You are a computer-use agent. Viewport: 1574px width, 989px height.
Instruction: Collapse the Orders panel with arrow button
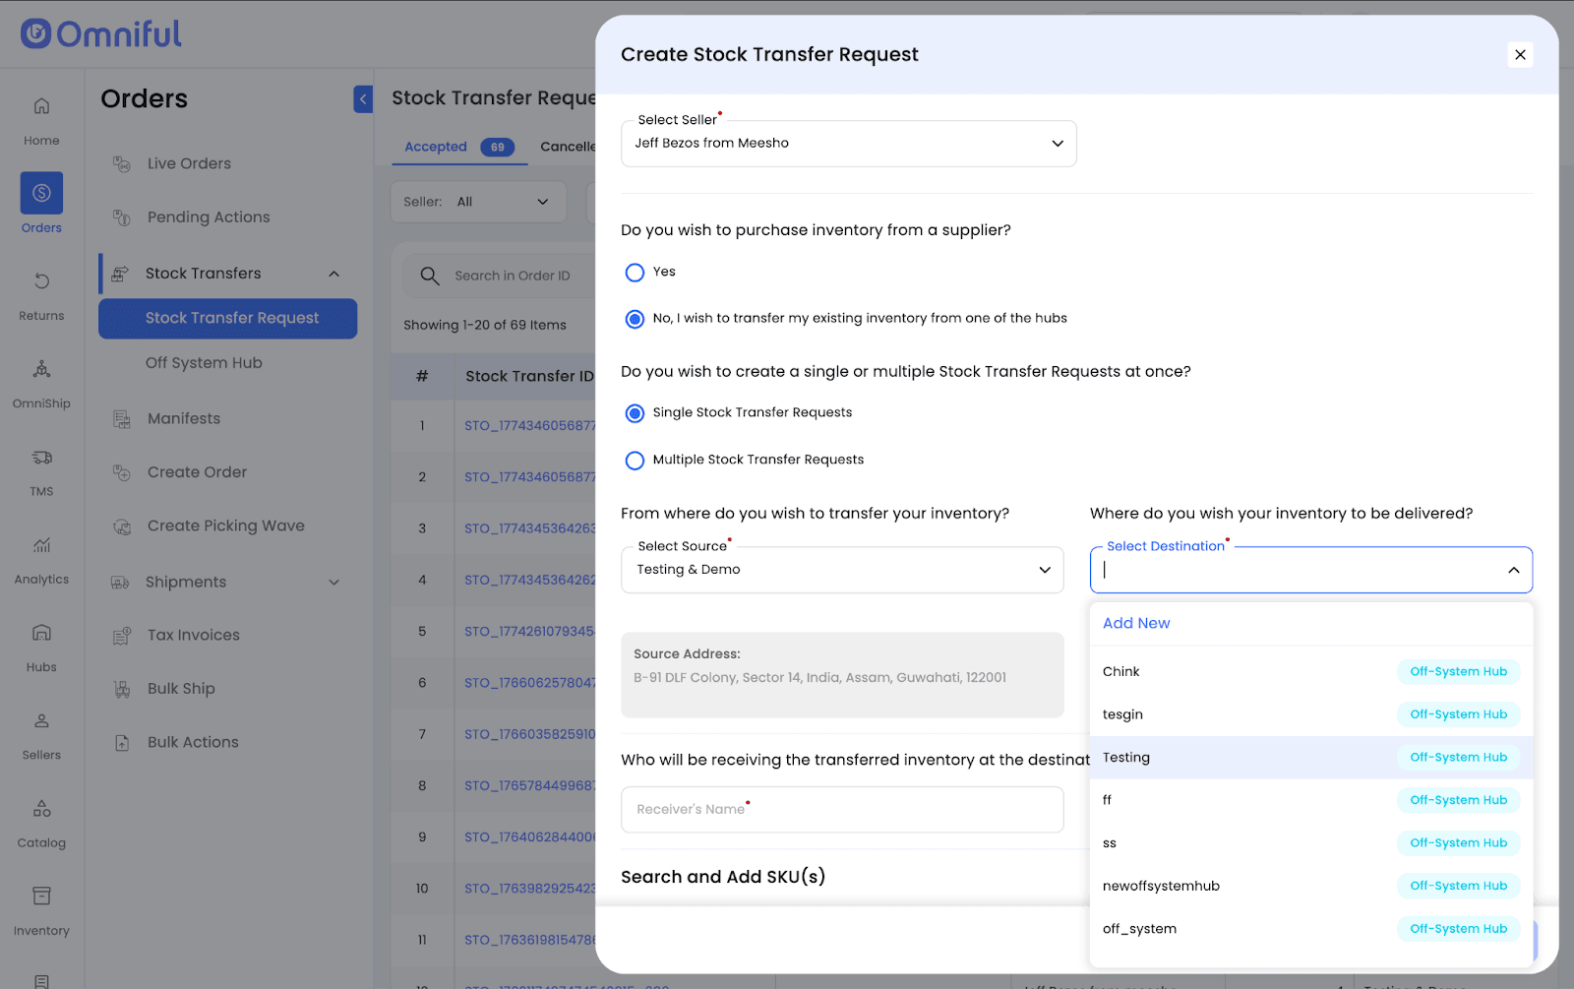363,98
